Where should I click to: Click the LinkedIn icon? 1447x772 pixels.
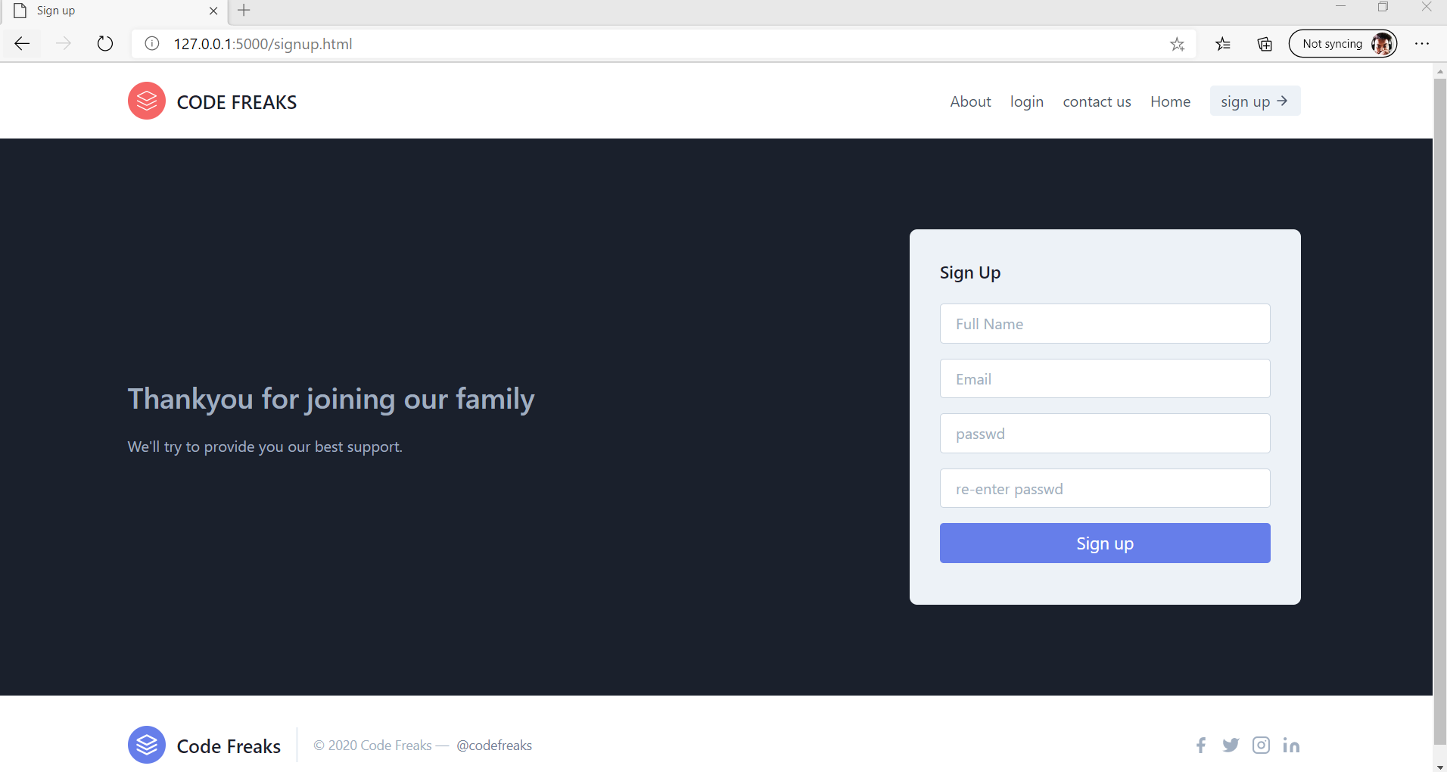click(1291, 745)
